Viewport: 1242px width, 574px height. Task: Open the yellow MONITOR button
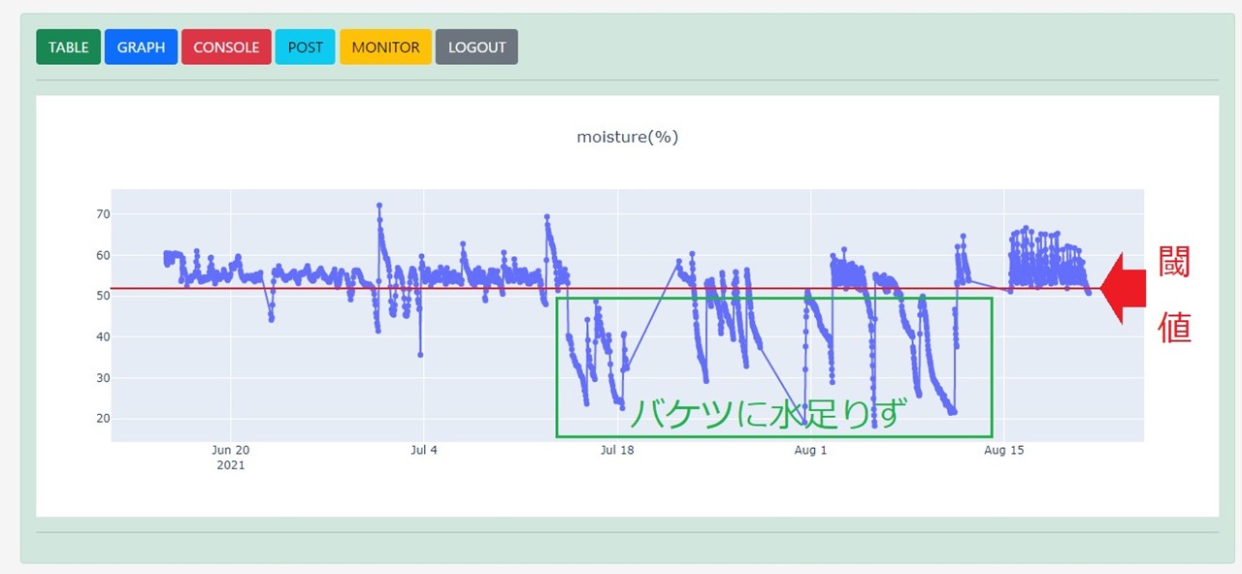385,47
